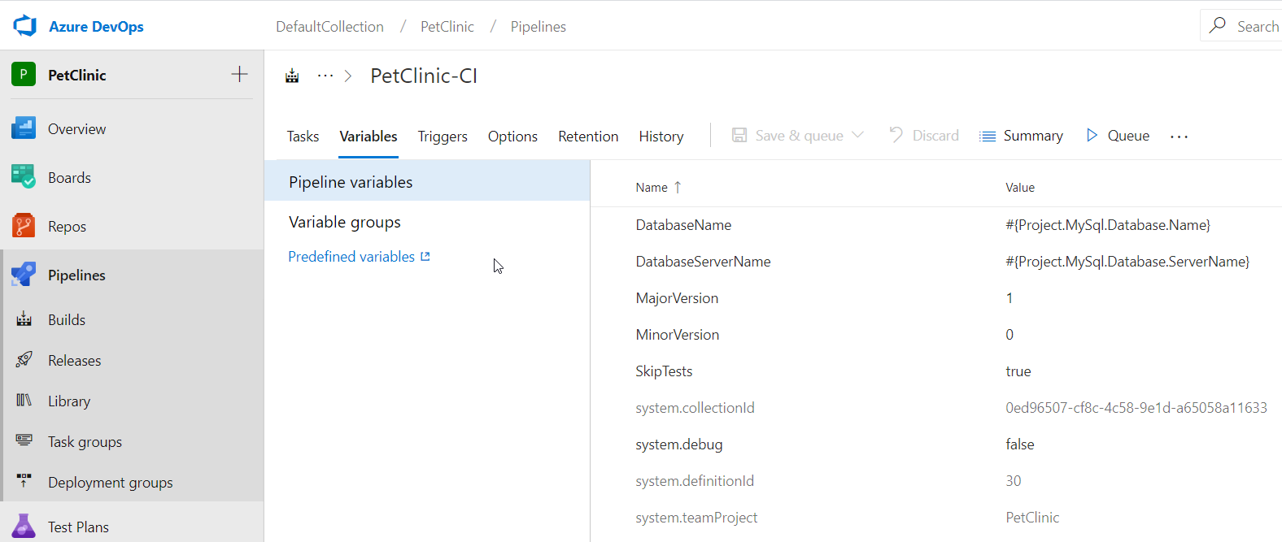Viewport: 1282px width, 542px height.
Task: Sort variables by the Name column header
Action: pyautogui.click(x=652, y=188)
